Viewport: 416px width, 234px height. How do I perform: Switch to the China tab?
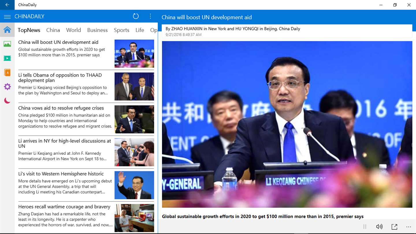tap(53, 30)
